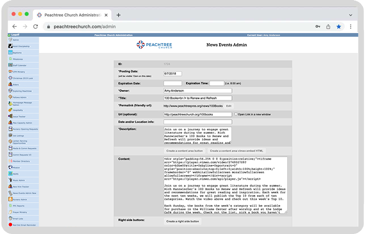Click the Email Lists icon
Image resolution: width=366 pixels, height=234 pixels.
click(x=10, y=219)
